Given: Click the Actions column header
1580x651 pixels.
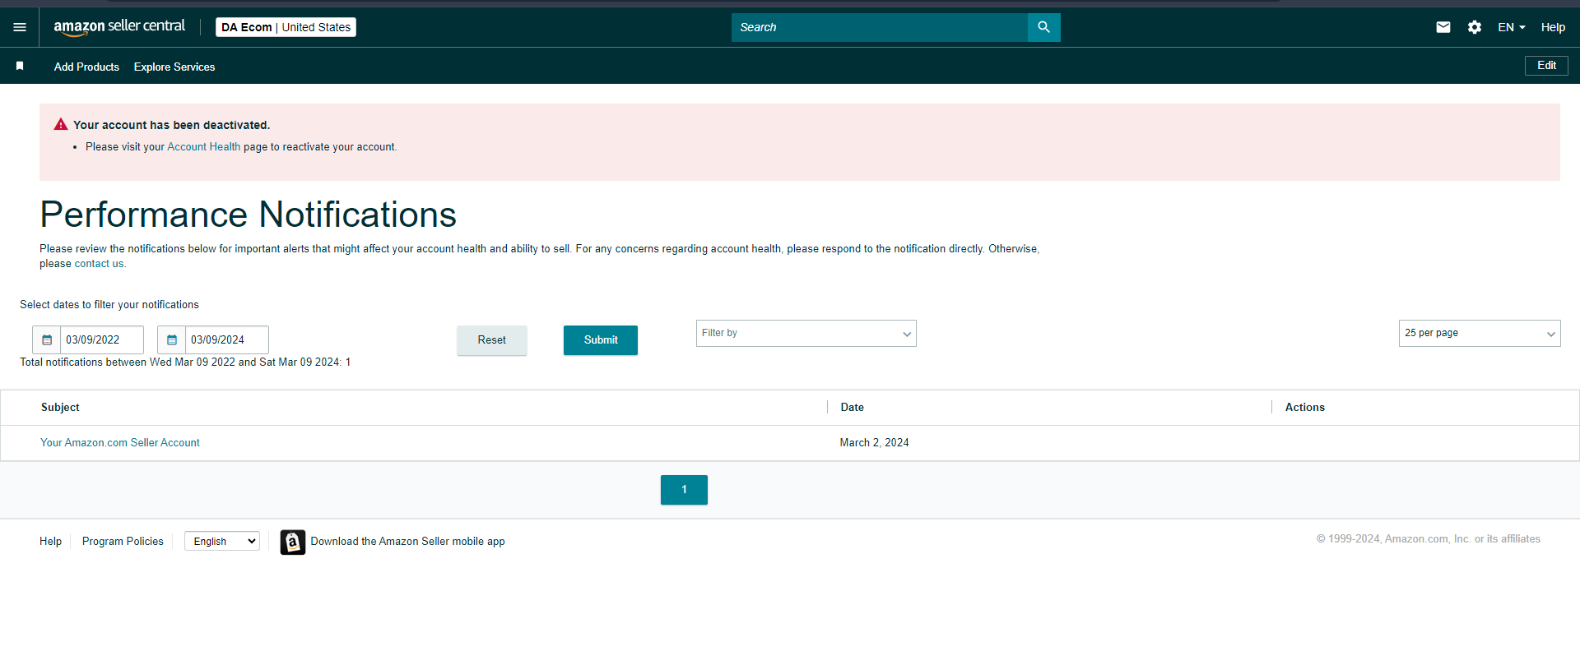Looking at the screenshot, I should click(x=1305, y=408).
